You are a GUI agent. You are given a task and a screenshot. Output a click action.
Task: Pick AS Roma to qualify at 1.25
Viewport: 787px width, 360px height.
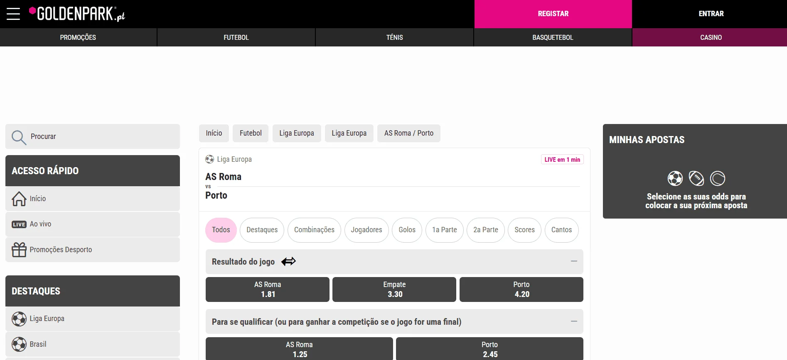click(x=299, y=349)
